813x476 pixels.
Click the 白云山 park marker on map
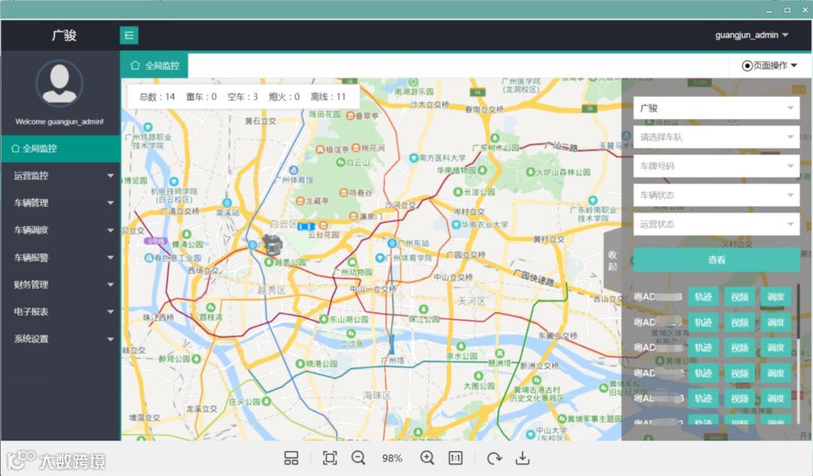click(341, 162)
